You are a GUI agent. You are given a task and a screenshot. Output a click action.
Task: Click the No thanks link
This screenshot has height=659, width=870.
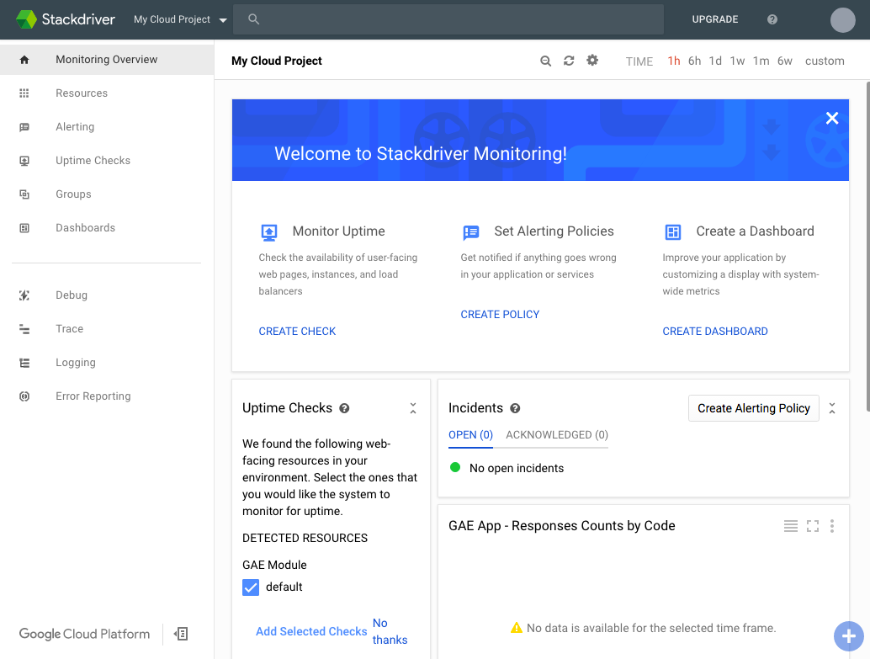390,632
